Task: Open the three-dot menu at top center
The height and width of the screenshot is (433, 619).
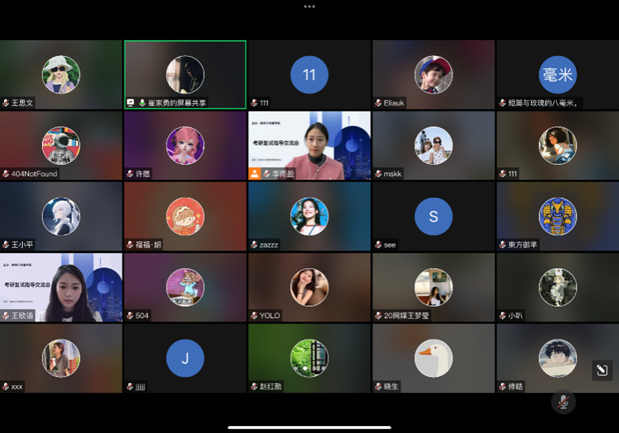Action: pos(309,6)
